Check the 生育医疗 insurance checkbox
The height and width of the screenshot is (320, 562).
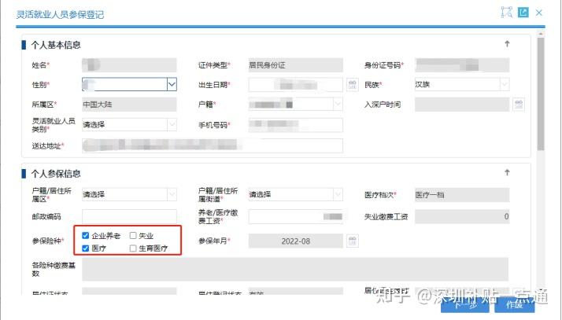[x=133, y=248]
